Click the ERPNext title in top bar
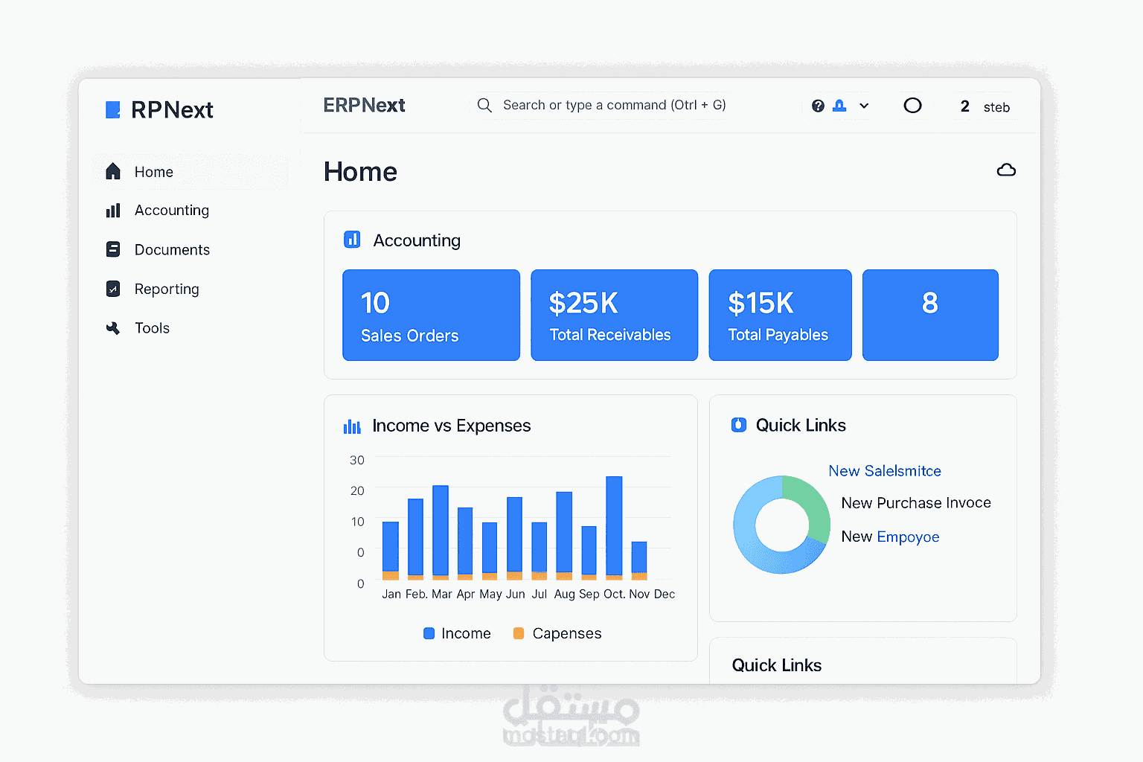 364,105
